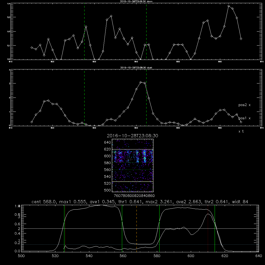Click the x-axis tick labels beneath the heatmap
The image size is (265, 265).
click(x=134, y=196)
